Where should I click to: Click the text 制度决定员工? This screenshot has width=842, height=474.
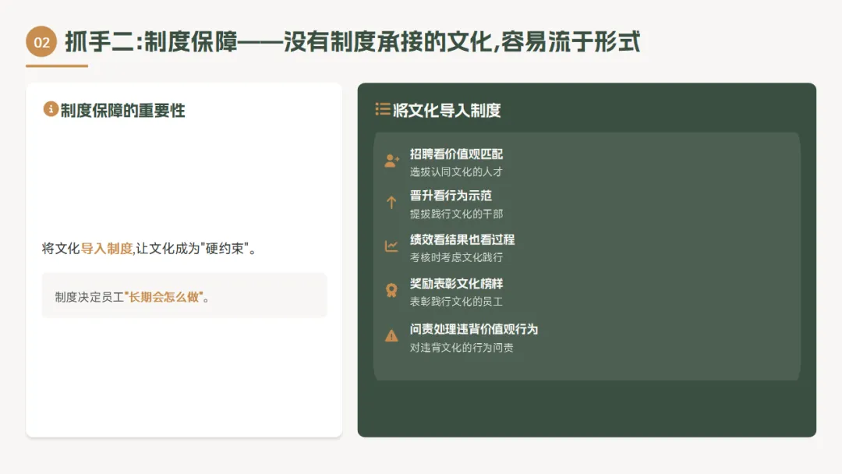(x=89, y=297)
